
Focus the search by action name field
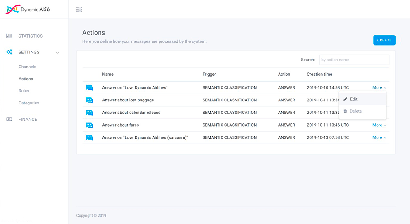[354, 60]
